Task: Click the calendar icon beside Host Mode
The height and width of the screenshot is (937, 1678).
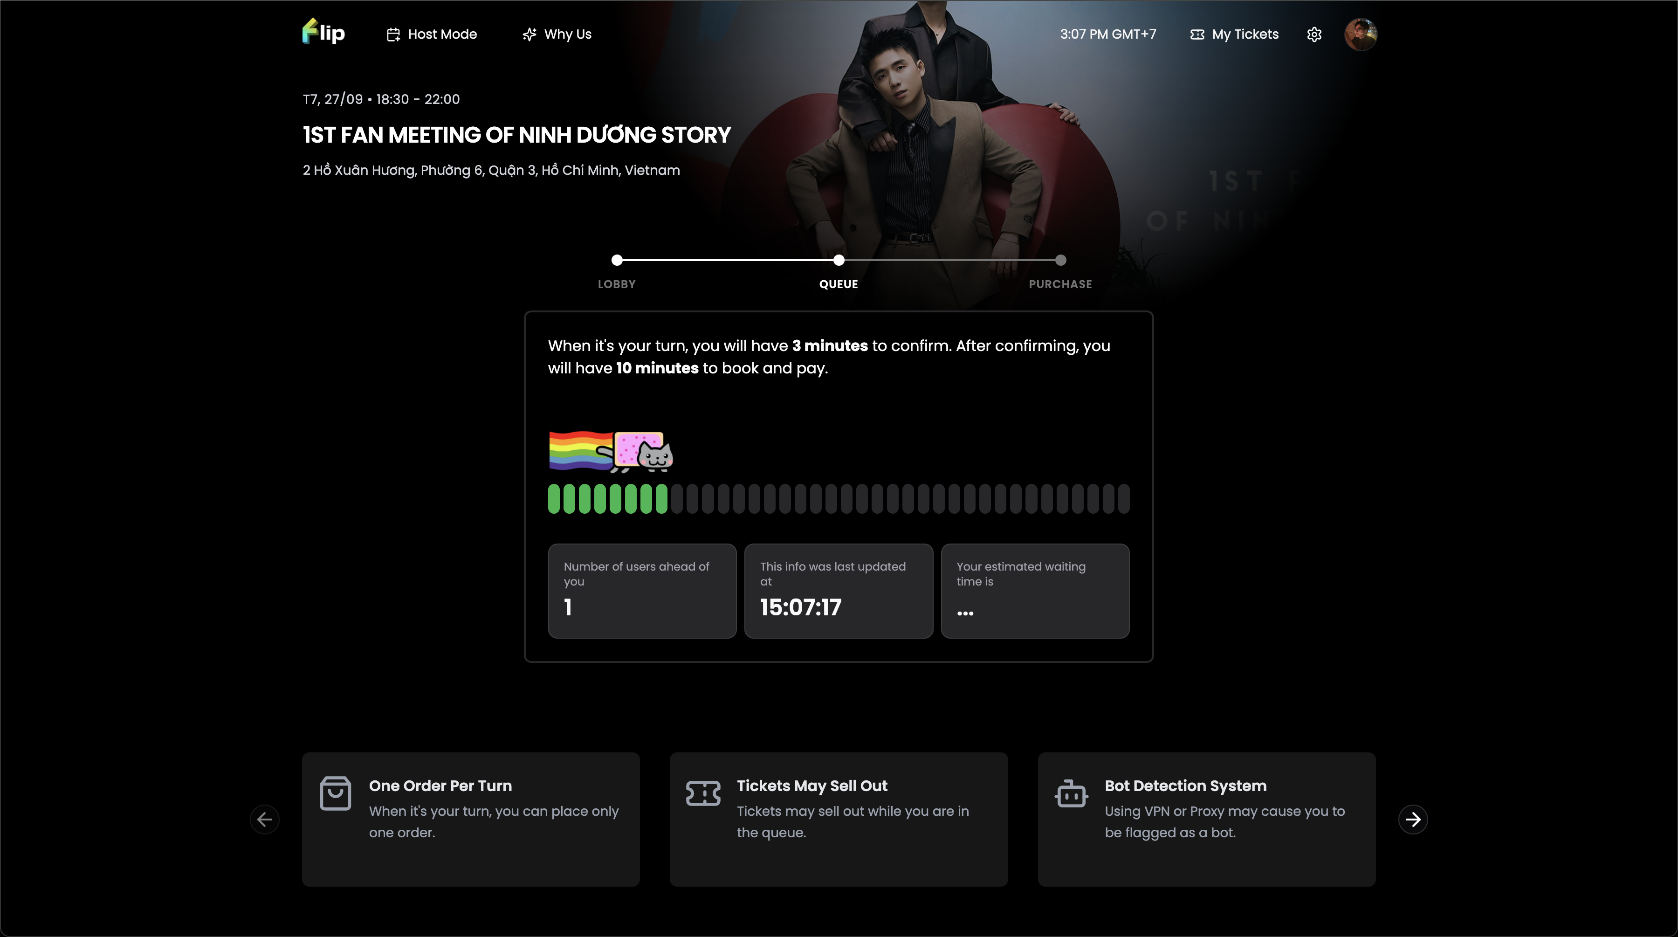Action: click(x=393, y=34)
